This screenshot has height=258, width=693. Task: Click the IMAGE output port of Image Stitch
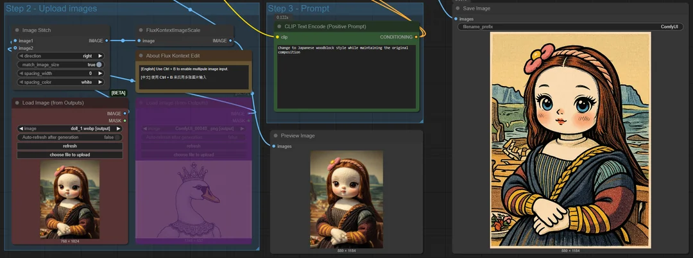pos(107,40)
